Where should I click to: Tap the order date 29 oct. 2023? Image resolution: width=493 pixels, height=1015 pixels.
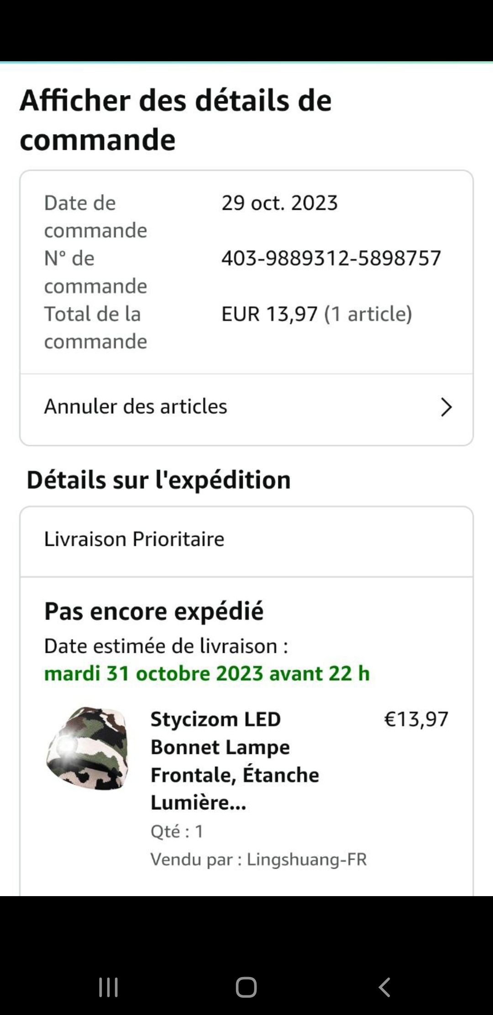279,203
